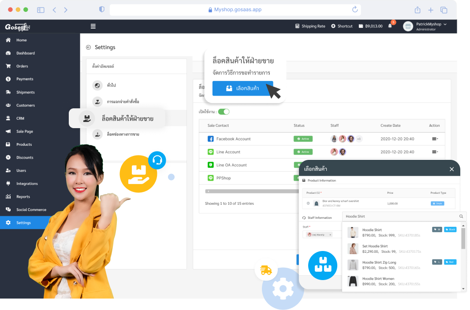The width and height of the screenshot is (470, 310).
Task: Remove the Dior and kenny scharf product row
Action: point(308,203)
